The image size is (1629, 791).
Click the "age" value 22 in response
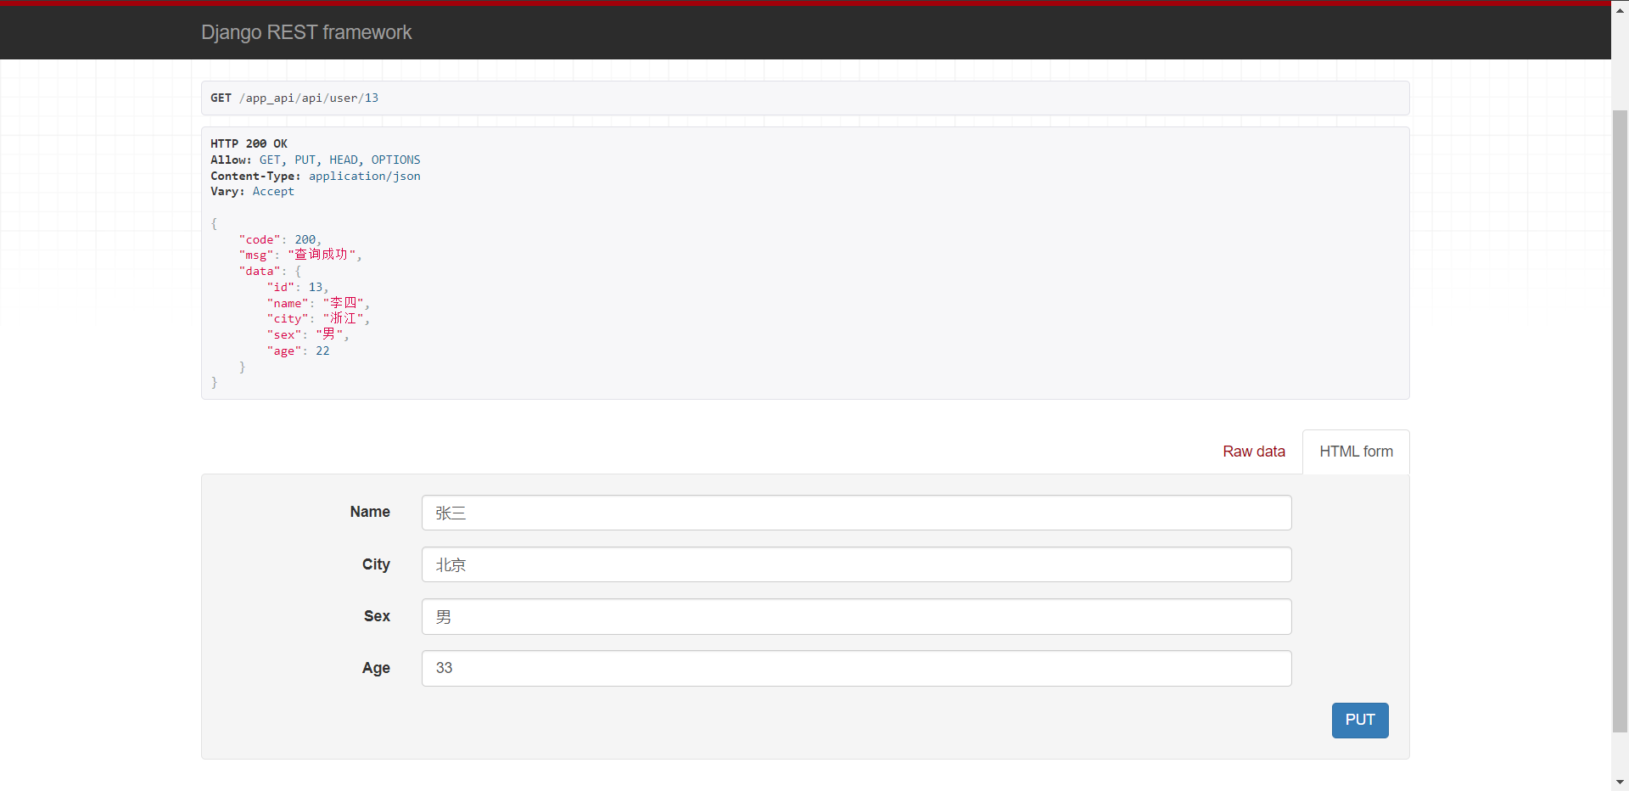pos(322,351)
